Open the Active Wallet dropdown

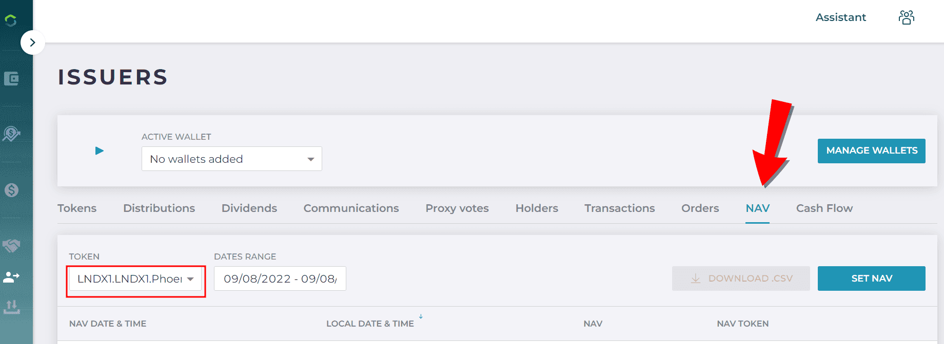point(232,159)
